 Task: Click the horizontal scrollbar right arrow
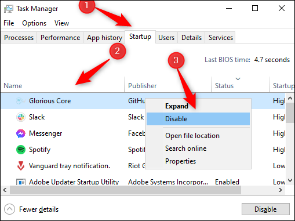click(281, 190)
